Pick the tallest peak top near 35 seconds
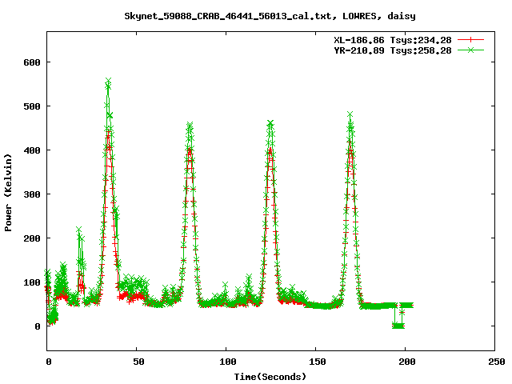 pos(108,82)
